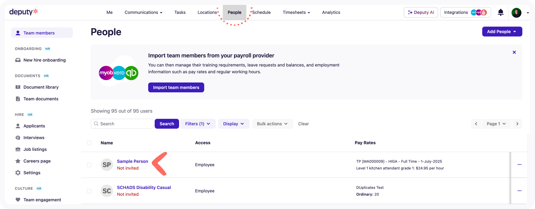Open the Sample Person profile link
This screenshot has height=209, width=535.
[132, 161]
